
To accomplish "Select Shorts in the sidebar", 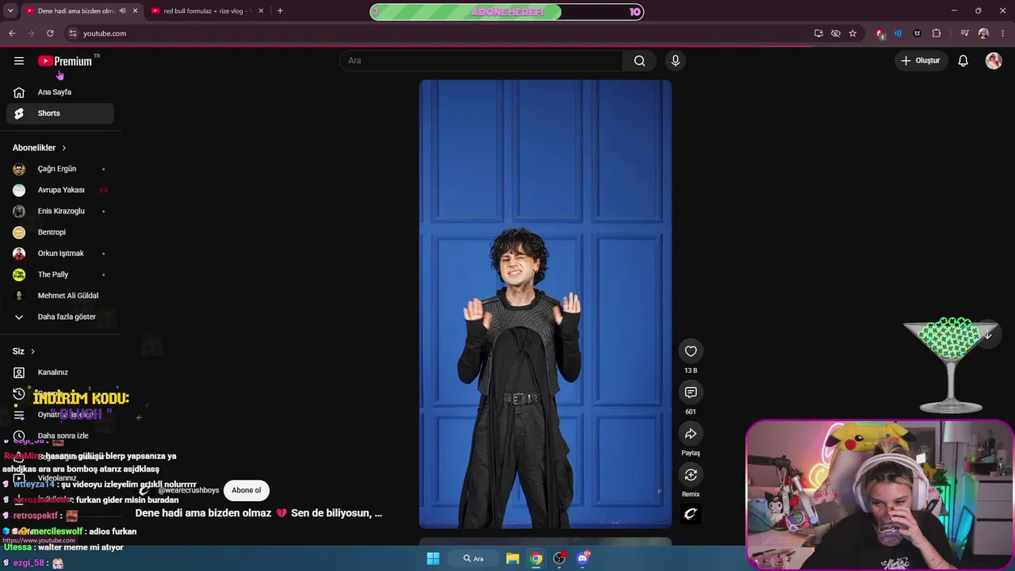I will click(x=60, y=113).
